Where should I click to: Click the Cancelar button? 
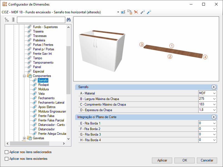(207, 160)
